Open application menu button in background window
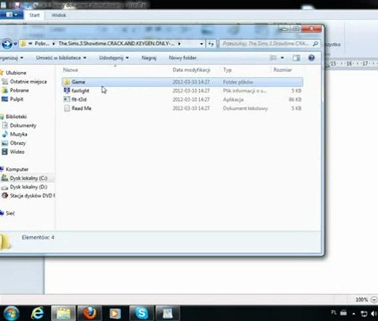This screenshot has height=321, width=378. (x=11, y=15)
